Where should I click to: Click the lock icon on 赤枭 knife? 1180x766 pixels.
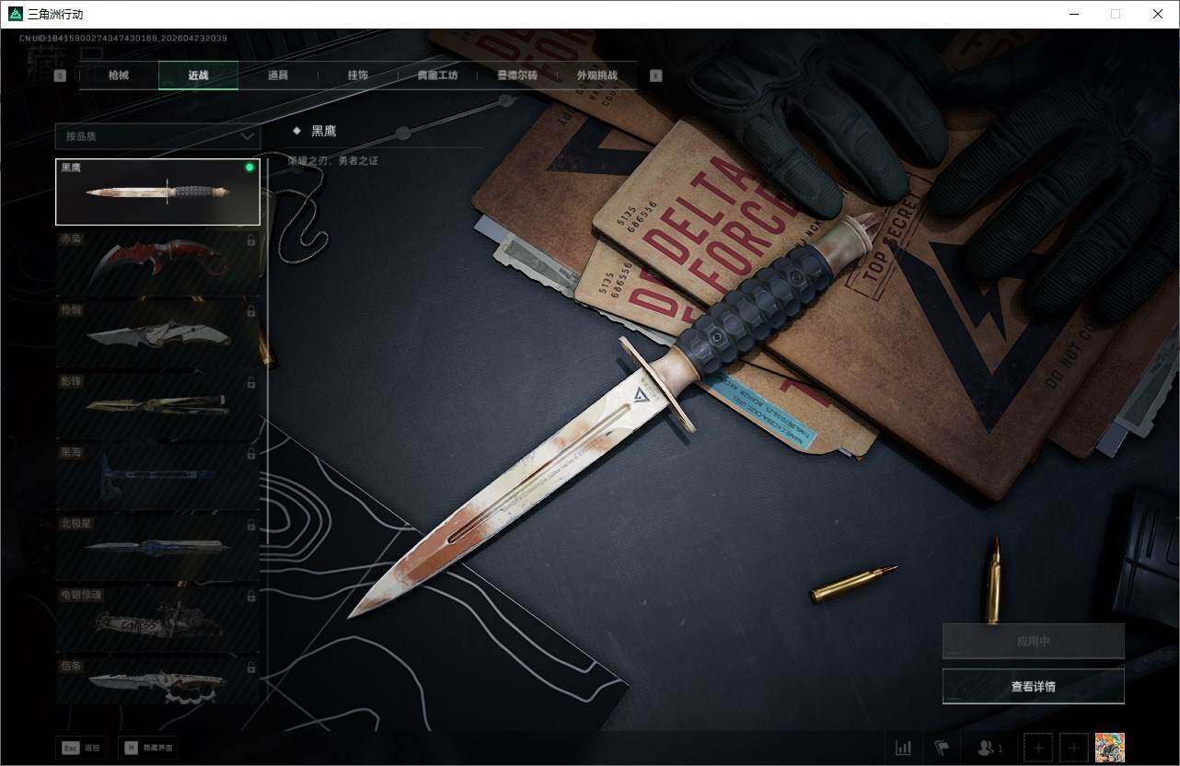tap(251, 240)
